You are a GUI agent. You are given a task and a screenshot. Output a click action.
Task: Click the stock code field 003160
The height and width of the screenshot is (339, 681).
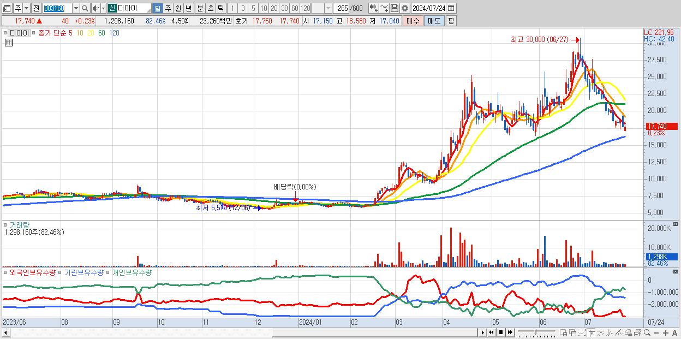click(x=57, y=8)
